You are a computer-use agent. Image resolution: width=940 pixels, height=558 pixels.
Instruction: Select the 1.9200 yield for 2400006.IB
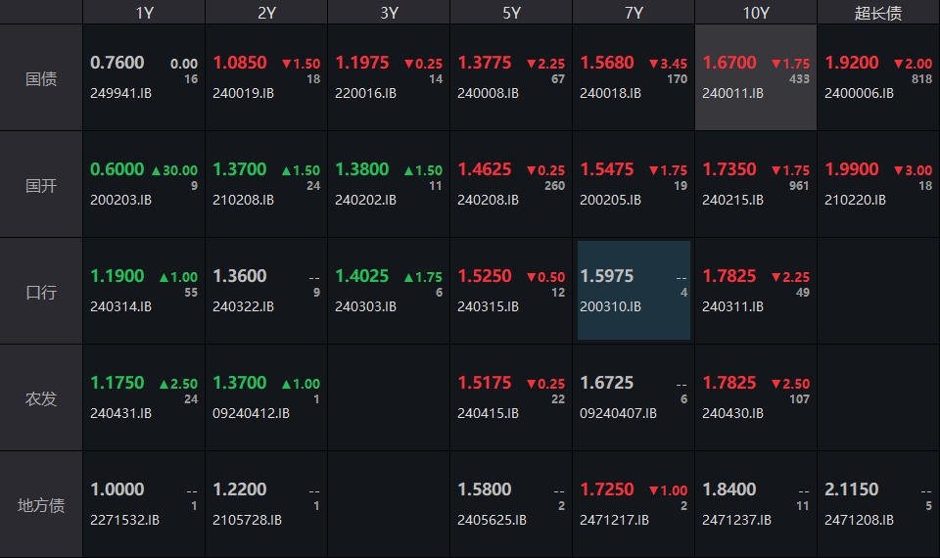(x=852, y=63)
